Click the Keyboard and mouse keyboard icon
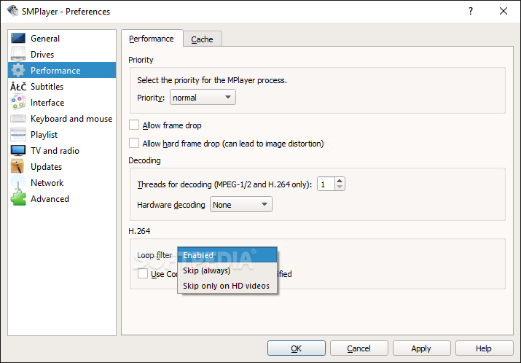The image size is (521, 363). point(18,118)
